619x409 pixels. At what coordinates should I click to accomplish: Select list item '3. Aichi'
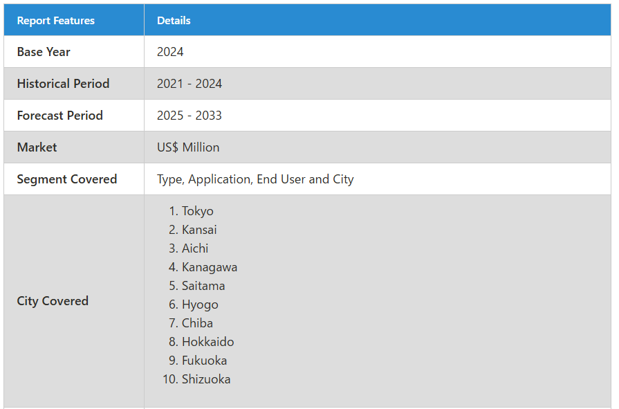tap(188, 248)
